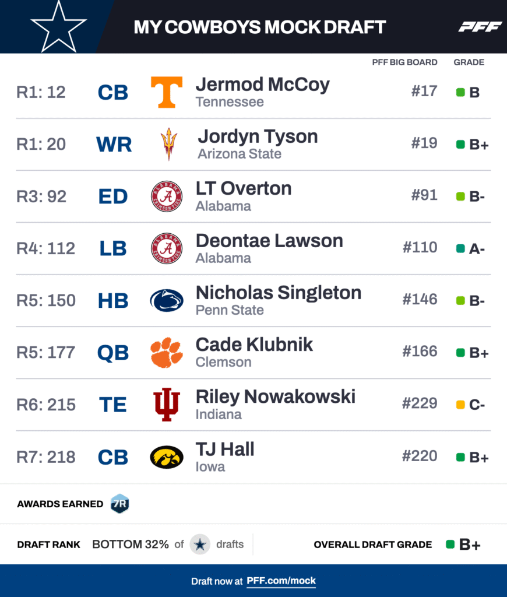The width and height of the screenshot is (507, 597).
Task: Open the PFF.com/mock link
Action: (281, 581)
